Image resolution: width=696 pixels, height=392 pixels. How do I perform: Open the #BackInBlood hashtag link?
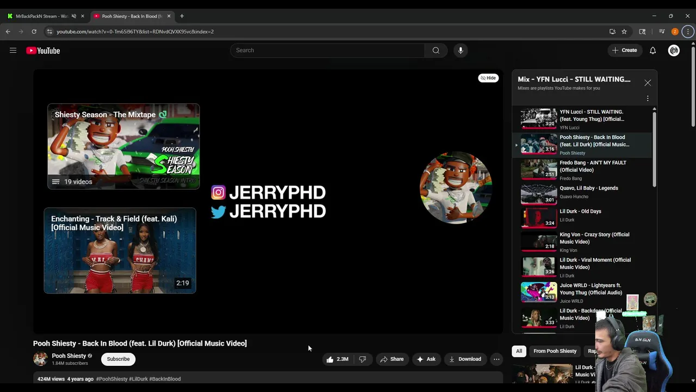point(165,379)
